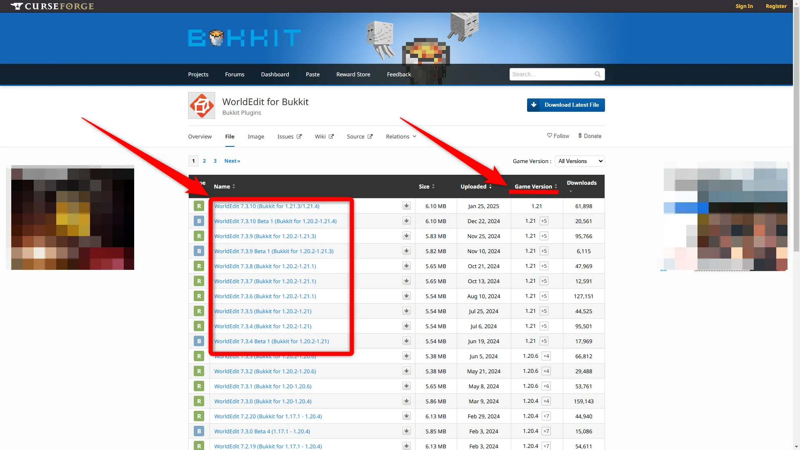Expand the Relations dropdown menu
The width and height of the screenshot is (800, 450).
tap(401, 136)
